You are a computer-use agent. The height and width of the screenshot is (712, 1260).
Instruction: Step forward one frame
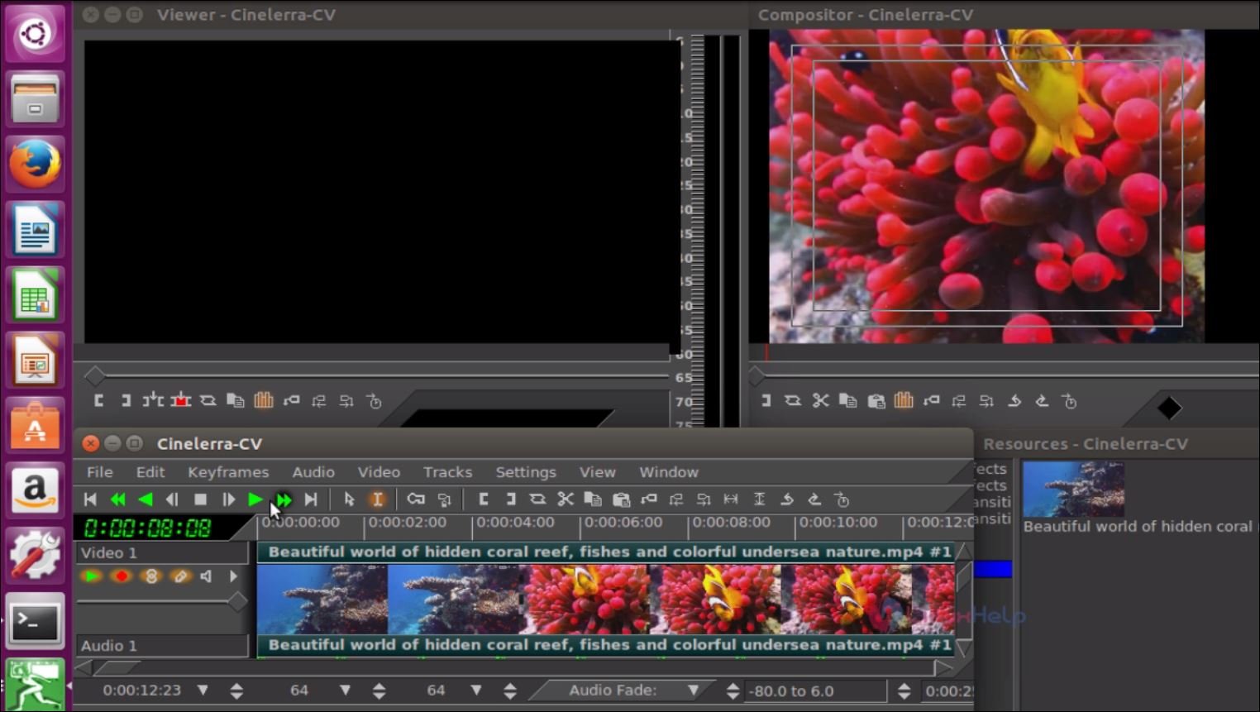click(x=228, y=499)
